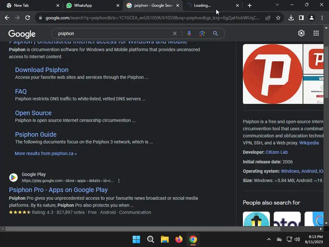This screenshot has width=329, height=247.
Task: Open Chrome three-dot menu
Action: 322,18
